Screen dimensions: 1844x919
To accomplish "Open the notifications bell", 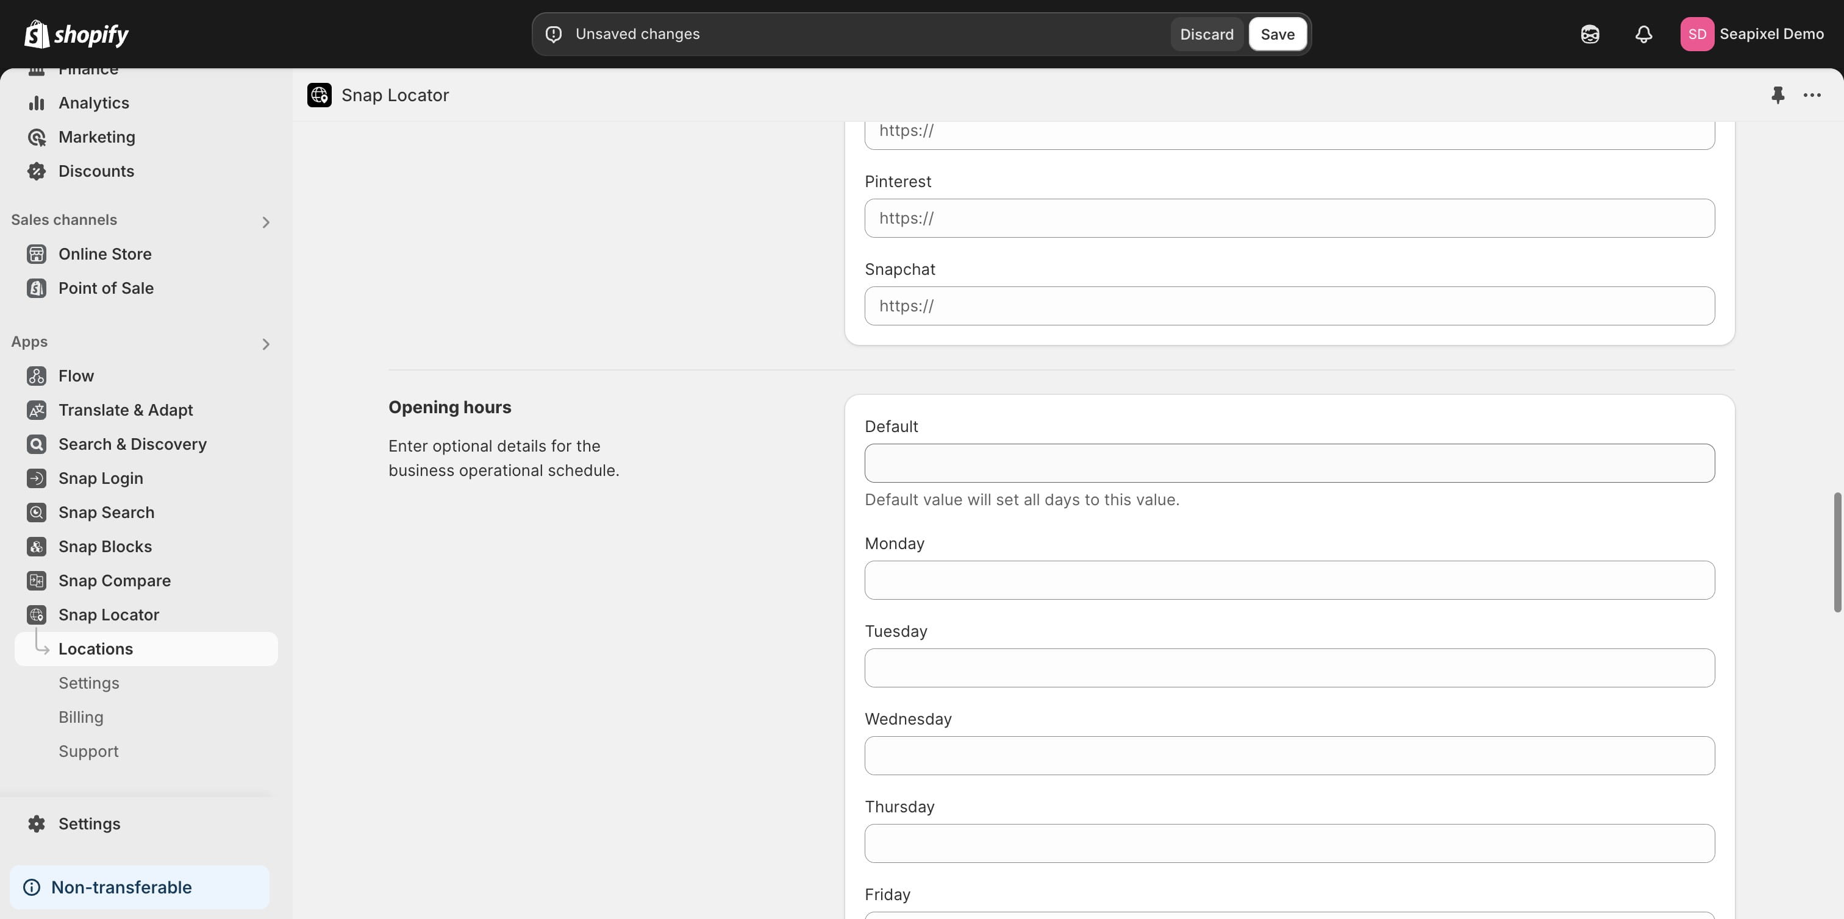I will click(1643, 34).
